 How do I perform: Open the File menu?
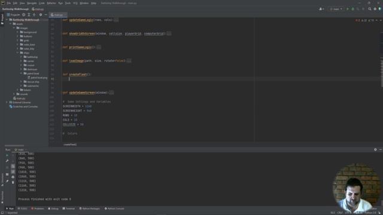click(x=9, y=3)
